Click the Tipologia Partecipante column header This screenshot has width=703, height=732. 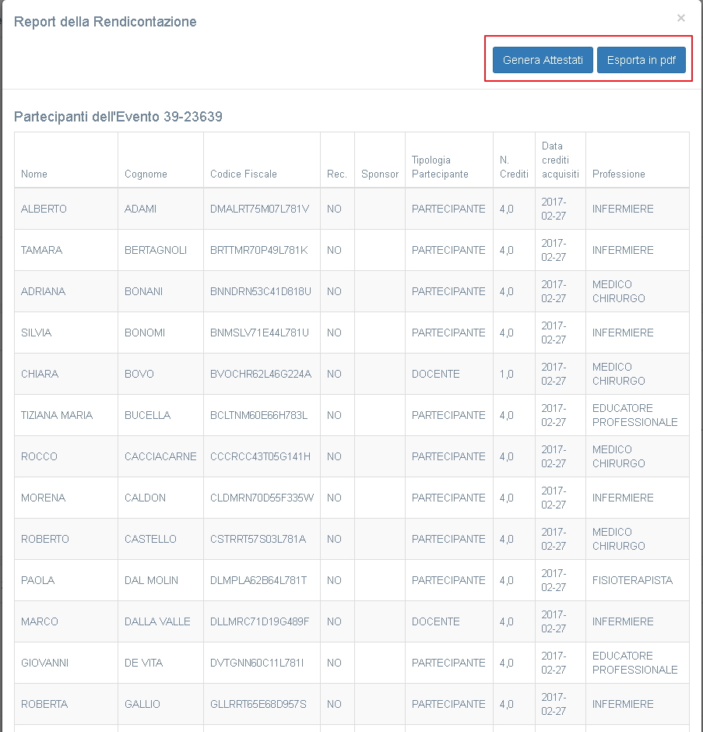[x=440, y=167]
